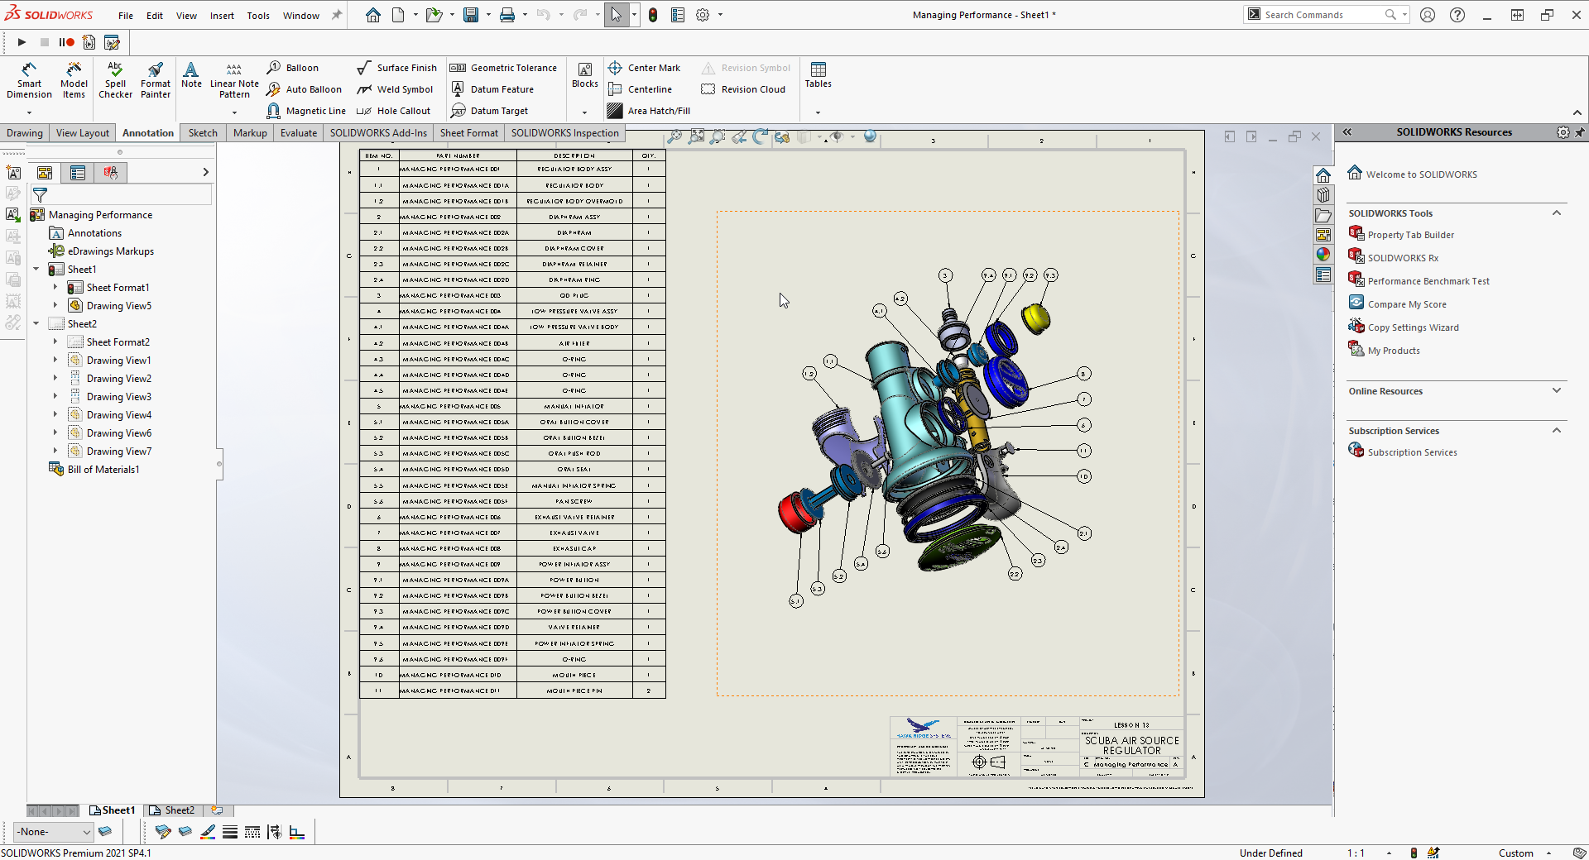Switch to the Sheet2 tab
This screenshot has width=1589, height=860.
(x=172, y=810)
